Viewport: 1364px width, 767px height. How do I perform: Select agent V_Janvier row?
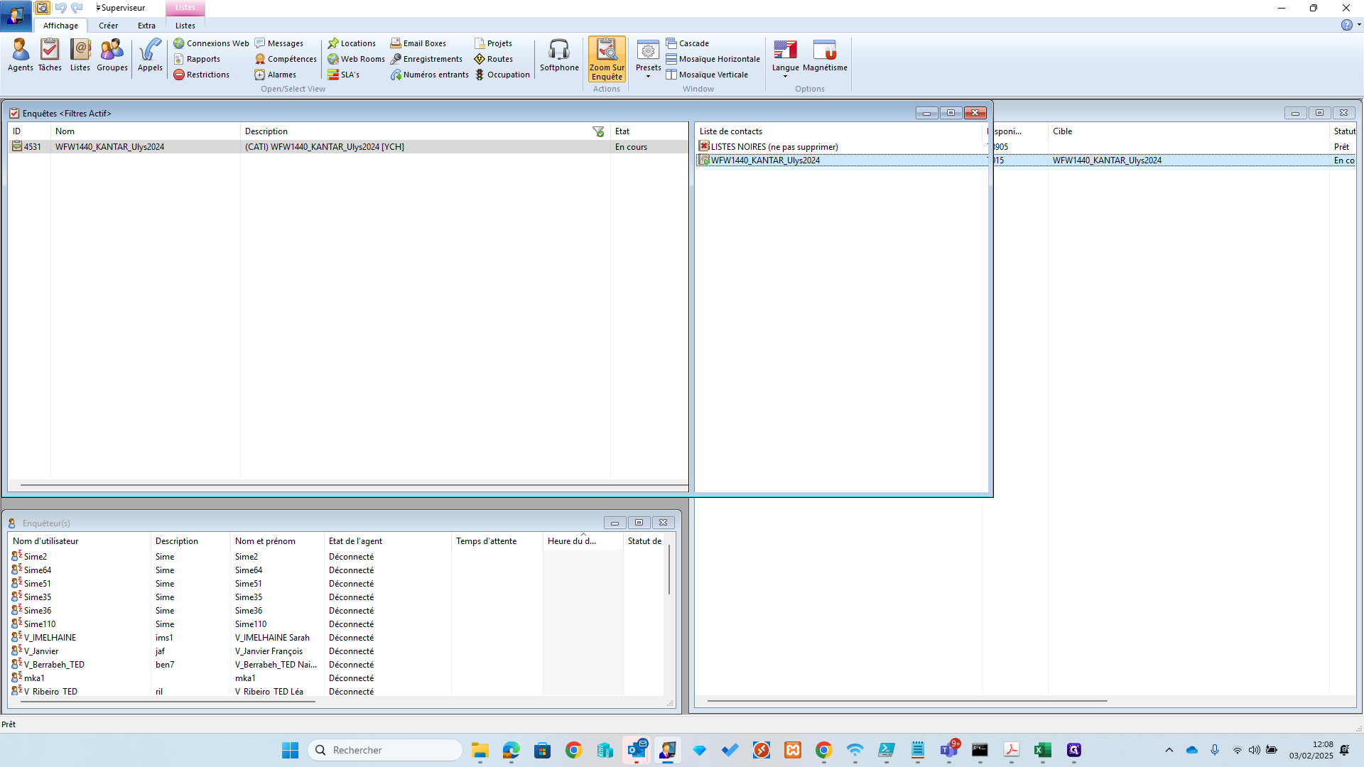[336, 651]
